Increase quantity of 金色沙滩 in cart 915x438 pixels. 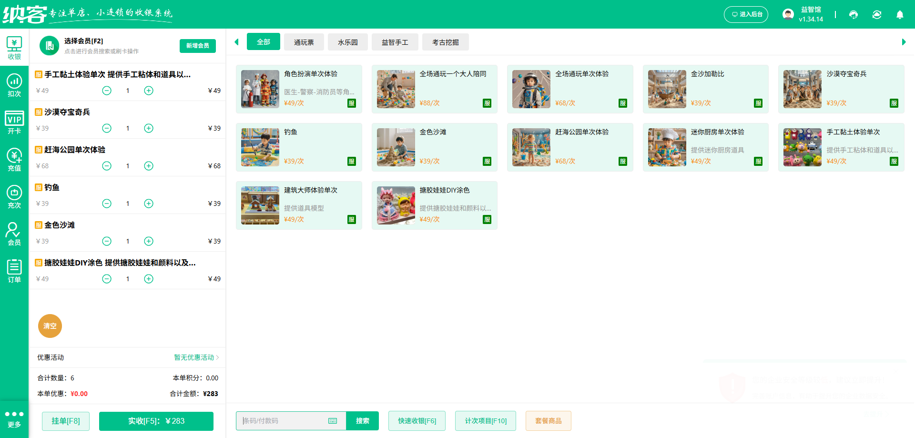coord(149,241)
